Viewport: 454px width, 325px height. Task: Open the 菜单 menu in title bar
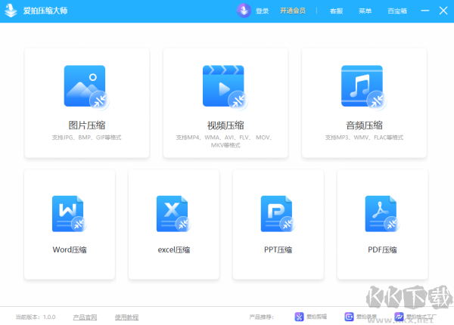(365, 11)
